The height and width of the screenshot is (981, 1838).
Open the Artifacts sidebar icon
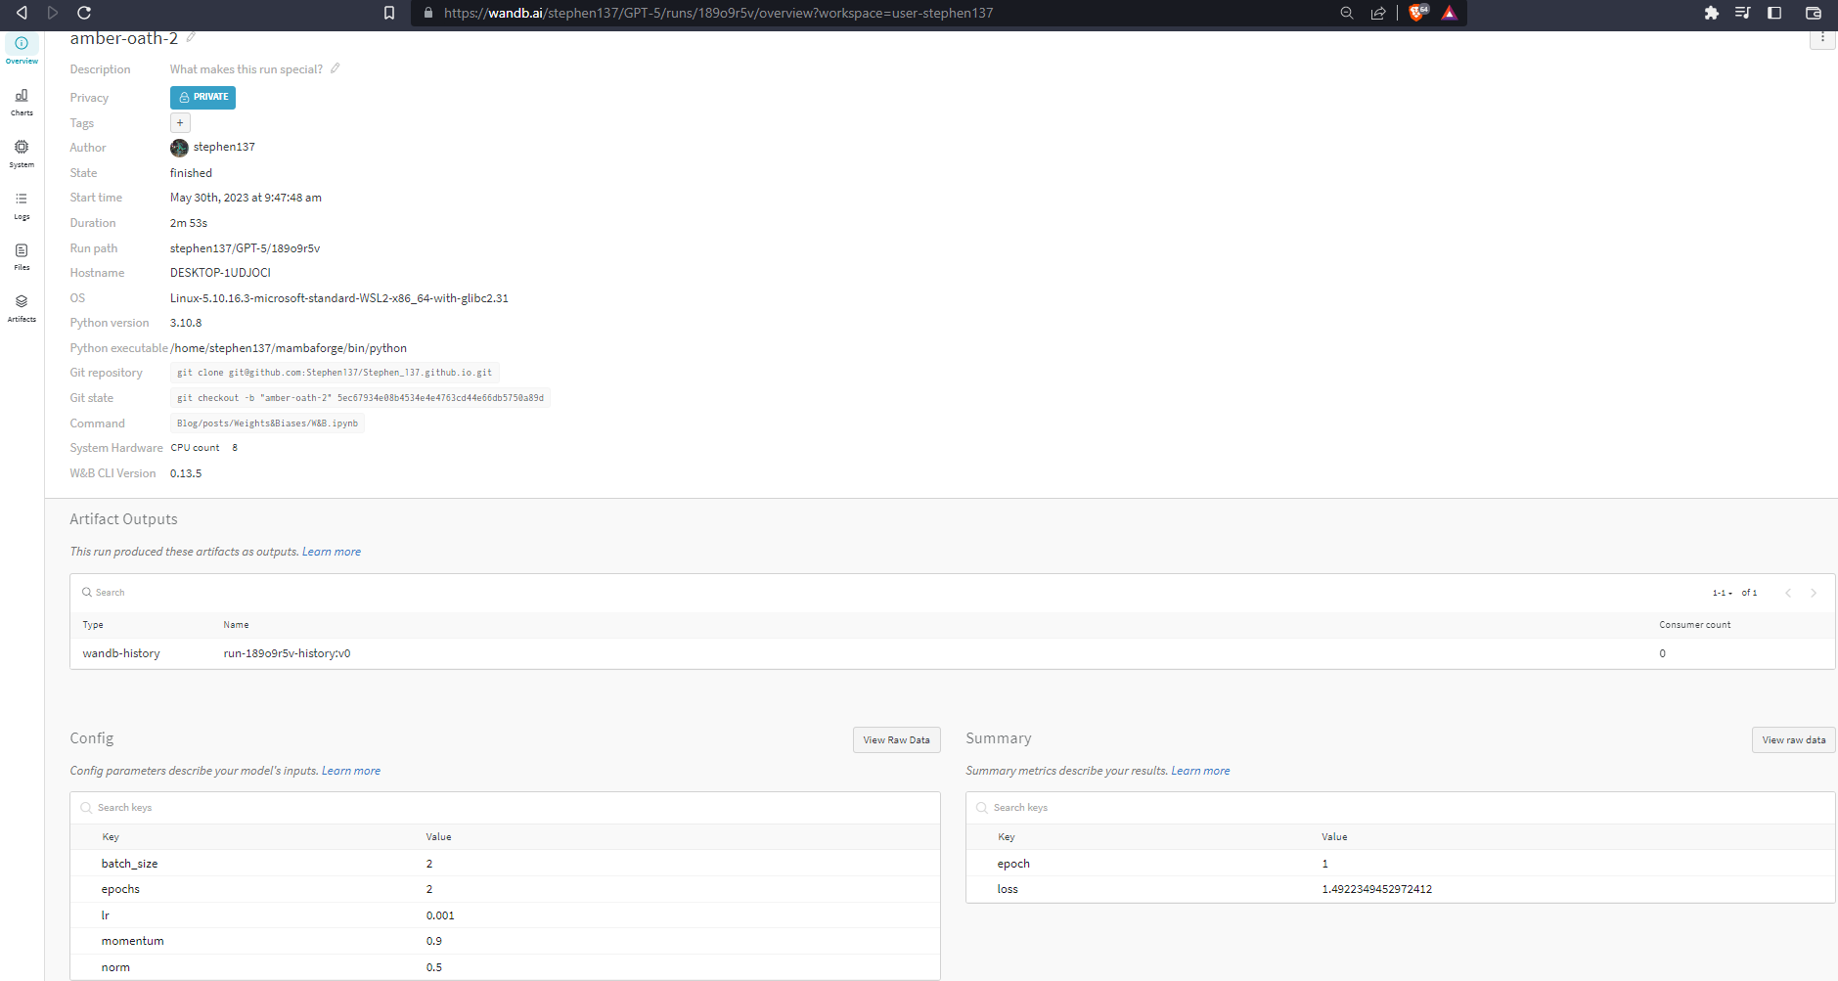22,308
